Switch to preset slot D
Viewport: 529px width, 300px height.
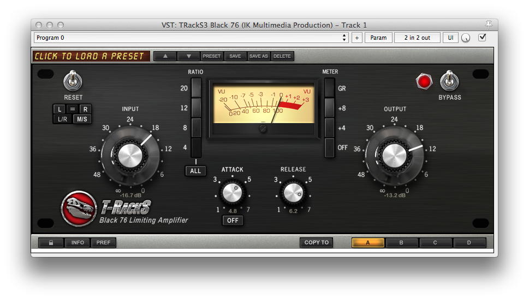[469, 242]
